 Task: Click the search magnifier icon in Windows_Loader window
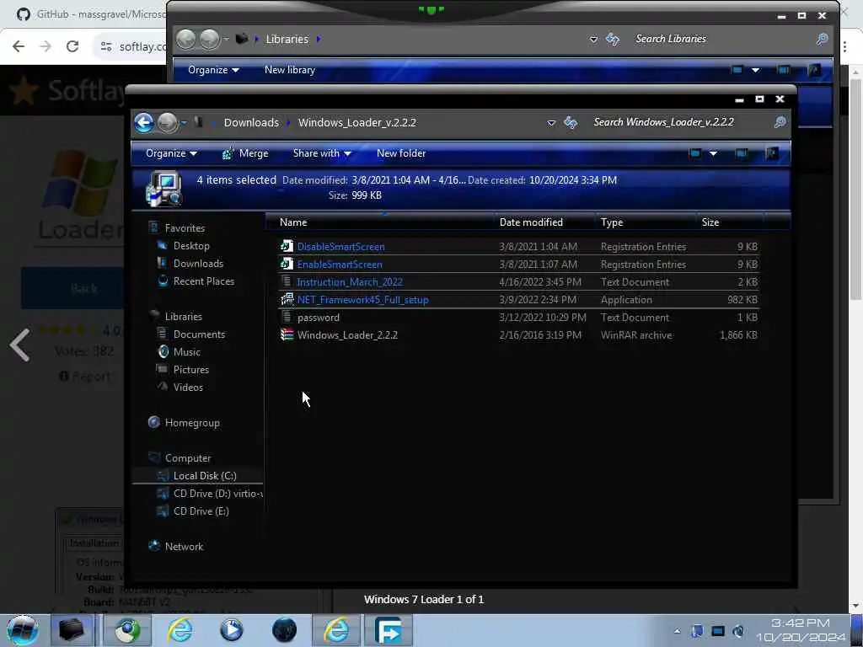780,122
